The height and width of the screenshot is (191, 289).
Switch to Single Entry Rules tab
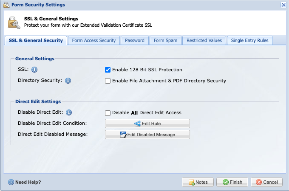(249, 40)
